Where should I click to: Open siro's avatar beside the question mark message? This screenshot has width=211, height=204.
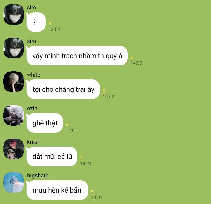click(x=13, y=15)
